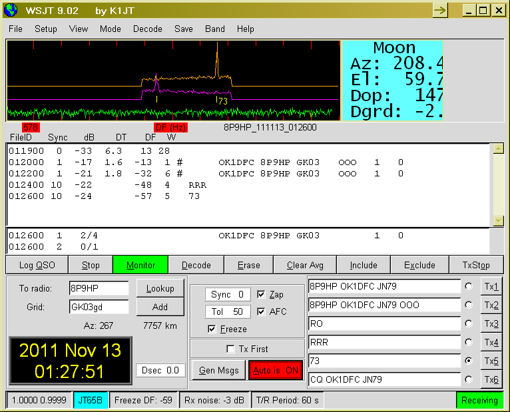Click the TxStop button
The image size is (510, 412).
click(x=476, y=265)
